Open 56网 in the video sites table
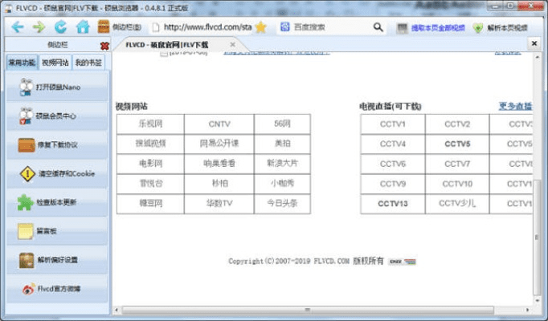Image resolution: width=548 pixels, height=321 pixels. coord(282,124)
